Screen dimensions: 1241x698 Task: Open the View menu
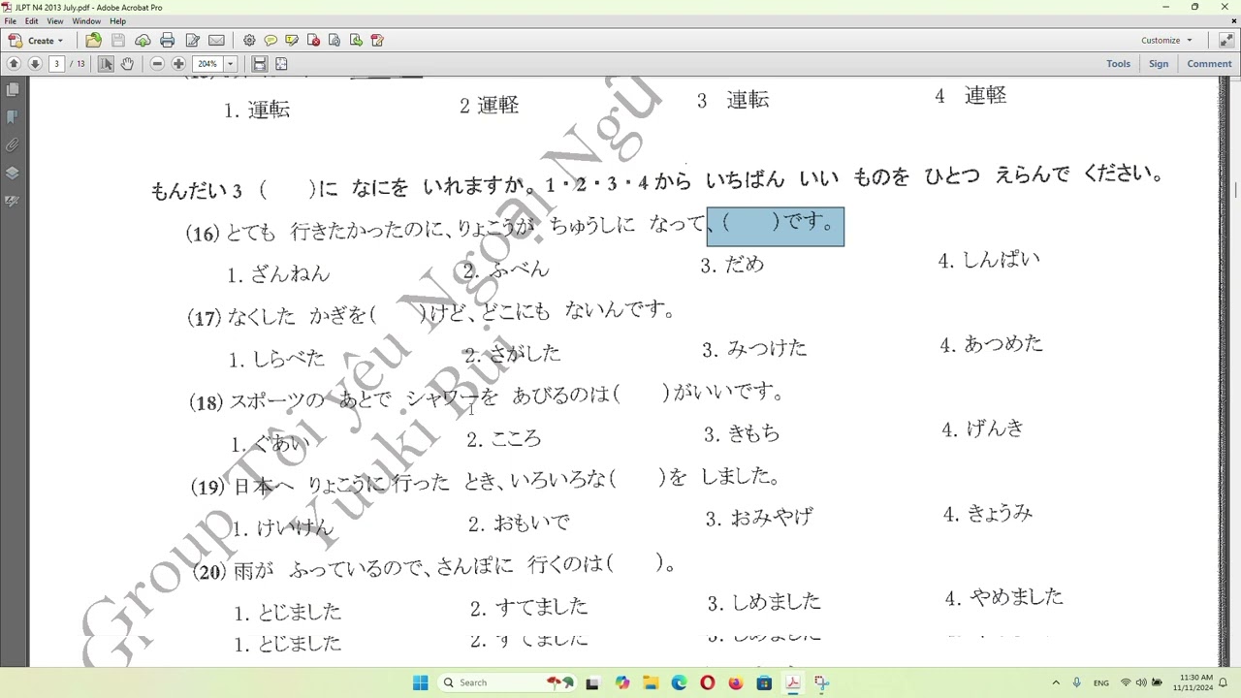tap(55, 21)
